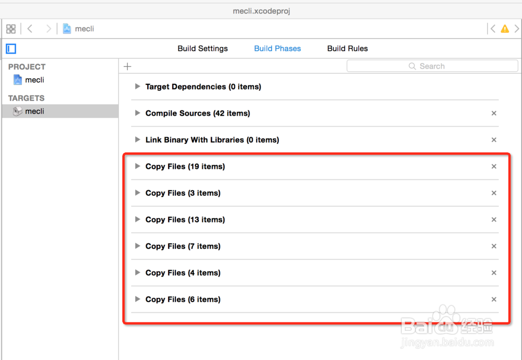Screen dimensions: 522x360
Task: Select the mecli target
Action: click(34, 111)
